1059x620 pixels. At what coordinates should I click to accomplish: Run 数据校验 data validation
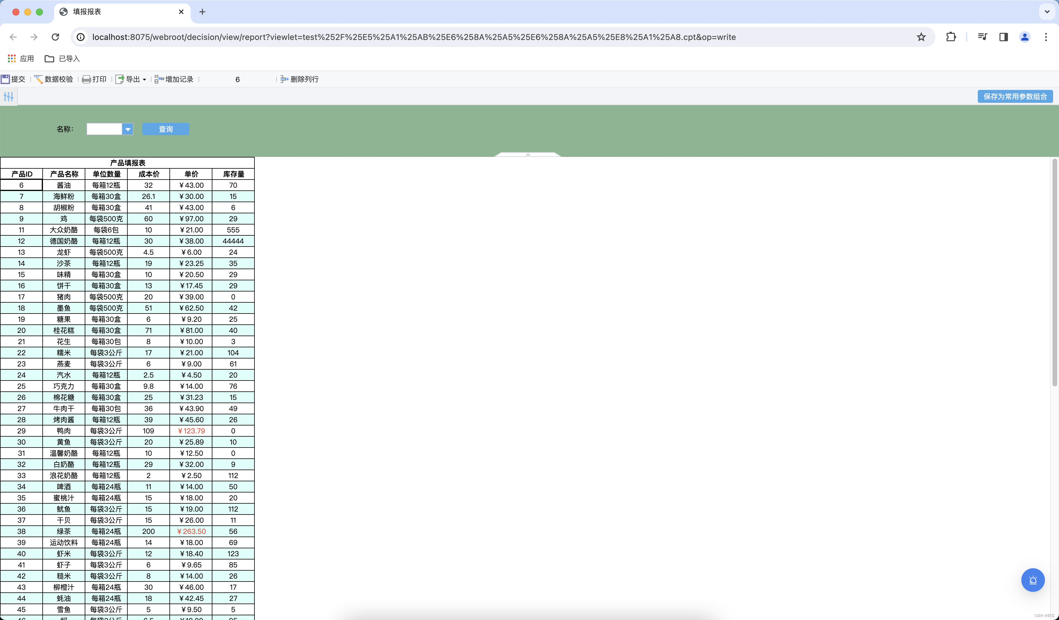click(53, 79)
